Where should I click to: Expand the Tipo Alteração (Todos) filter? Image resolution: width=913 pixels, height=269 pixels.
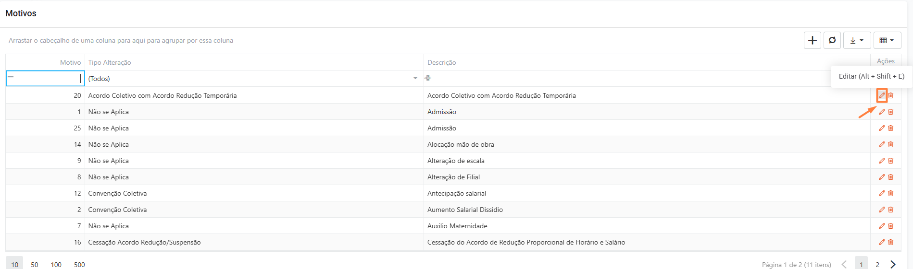point(415,79)
